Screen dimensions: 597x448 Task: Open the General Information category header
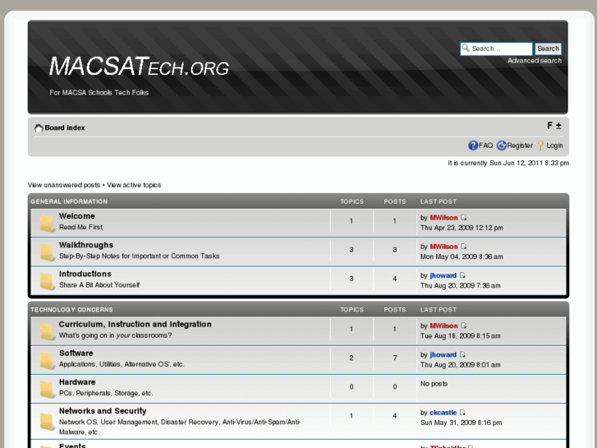pyautogui.click(x=69, y=201)
